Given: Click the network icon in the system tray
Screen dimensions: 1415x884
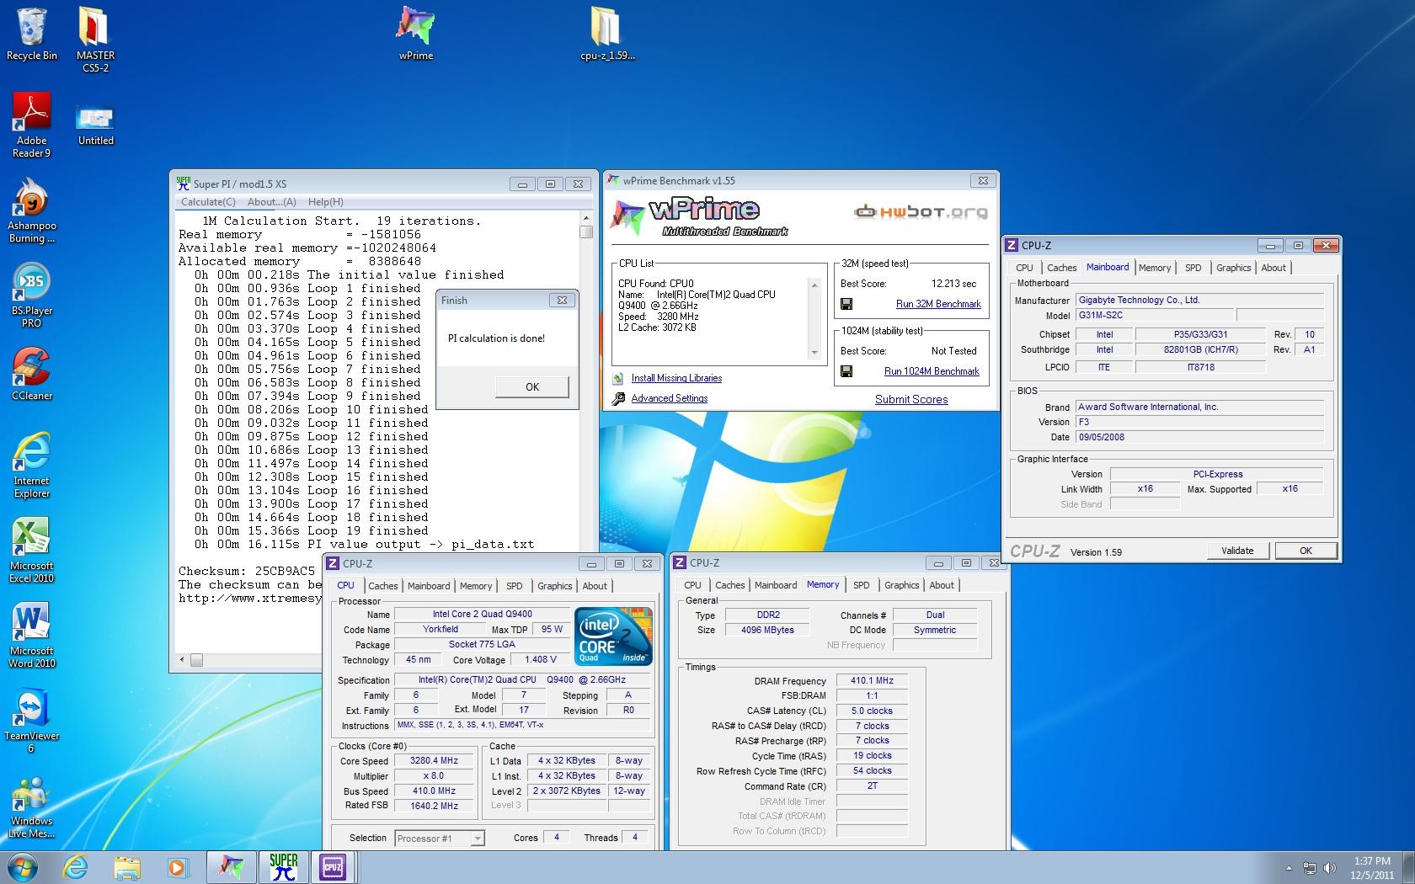Looking at the screenshot, I should [1310, 868].
